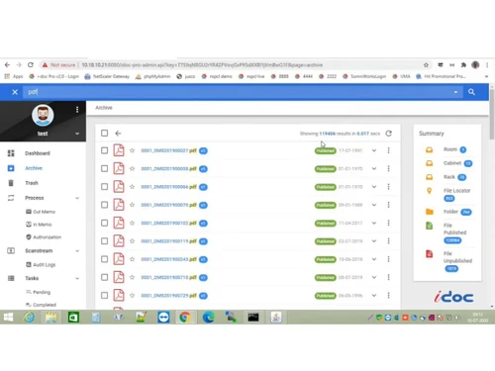Click the File Unpublished red document icon
The height and width of the screenshot is (371, 495).
(429, 253)
